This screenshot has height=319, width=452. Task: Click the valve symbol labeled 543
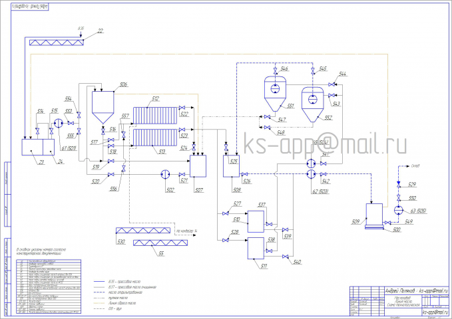[332, 95]
